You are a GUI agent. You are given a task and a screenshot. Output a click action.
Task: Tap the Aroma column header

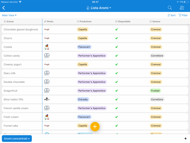(x=9, y=21)
